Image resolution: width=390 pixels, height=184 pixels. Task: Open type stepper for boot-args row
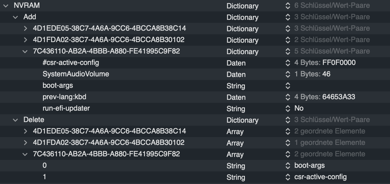(288, 86)
